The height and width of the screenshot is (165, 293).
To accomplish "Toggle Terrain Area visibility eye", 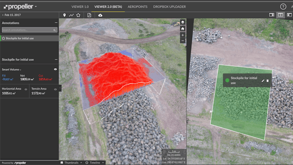I will click(x=55, y=89).
